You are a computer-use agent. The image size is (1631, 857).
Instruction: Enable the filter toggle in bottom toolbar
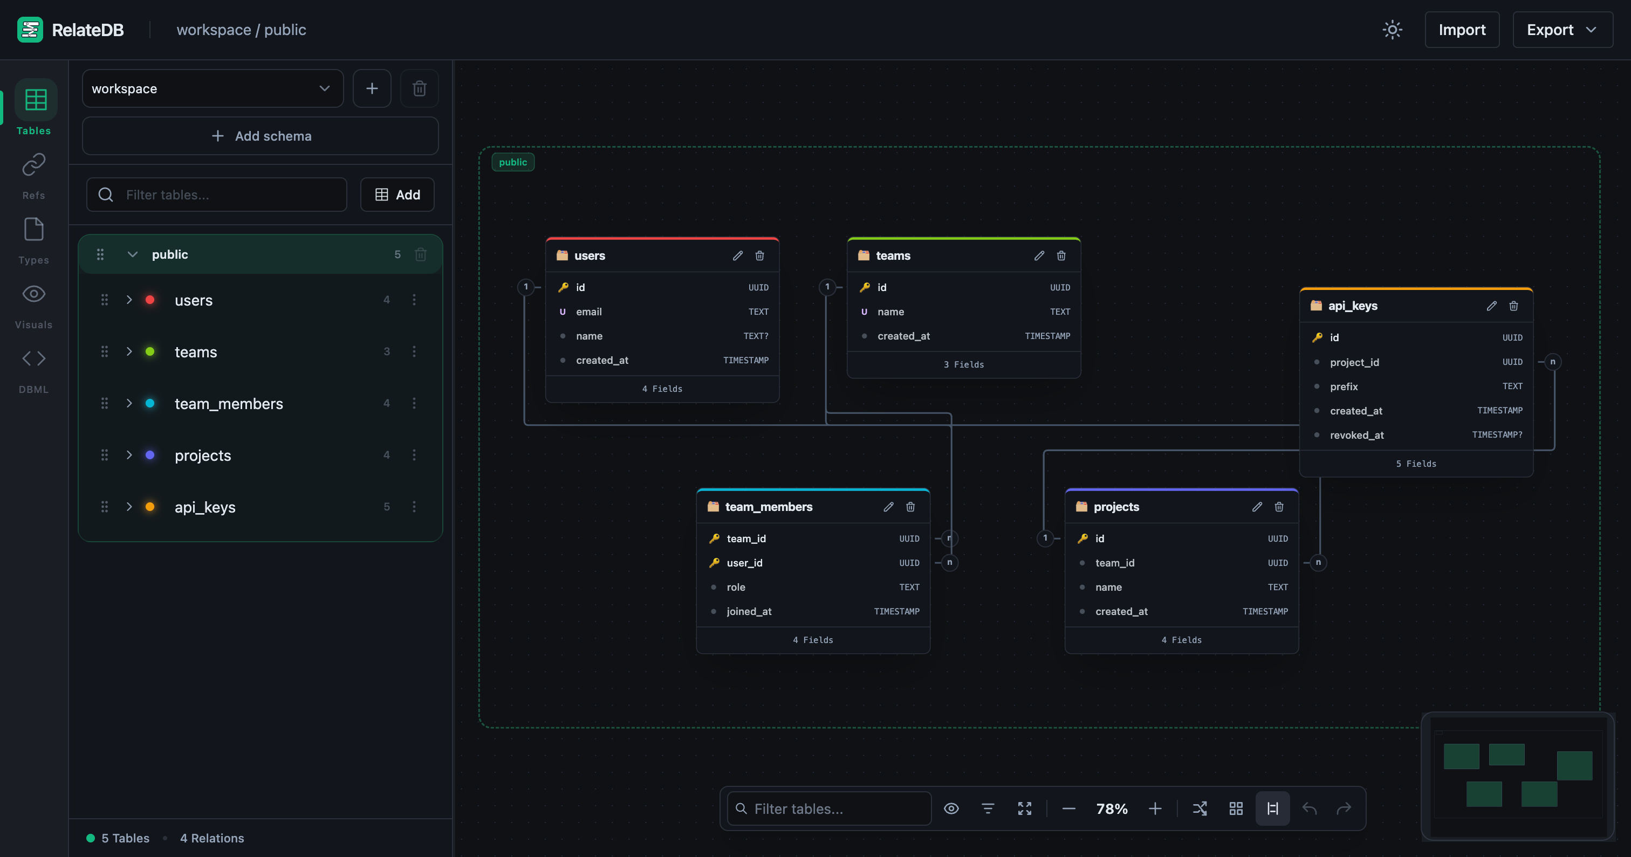pos(988,808)
